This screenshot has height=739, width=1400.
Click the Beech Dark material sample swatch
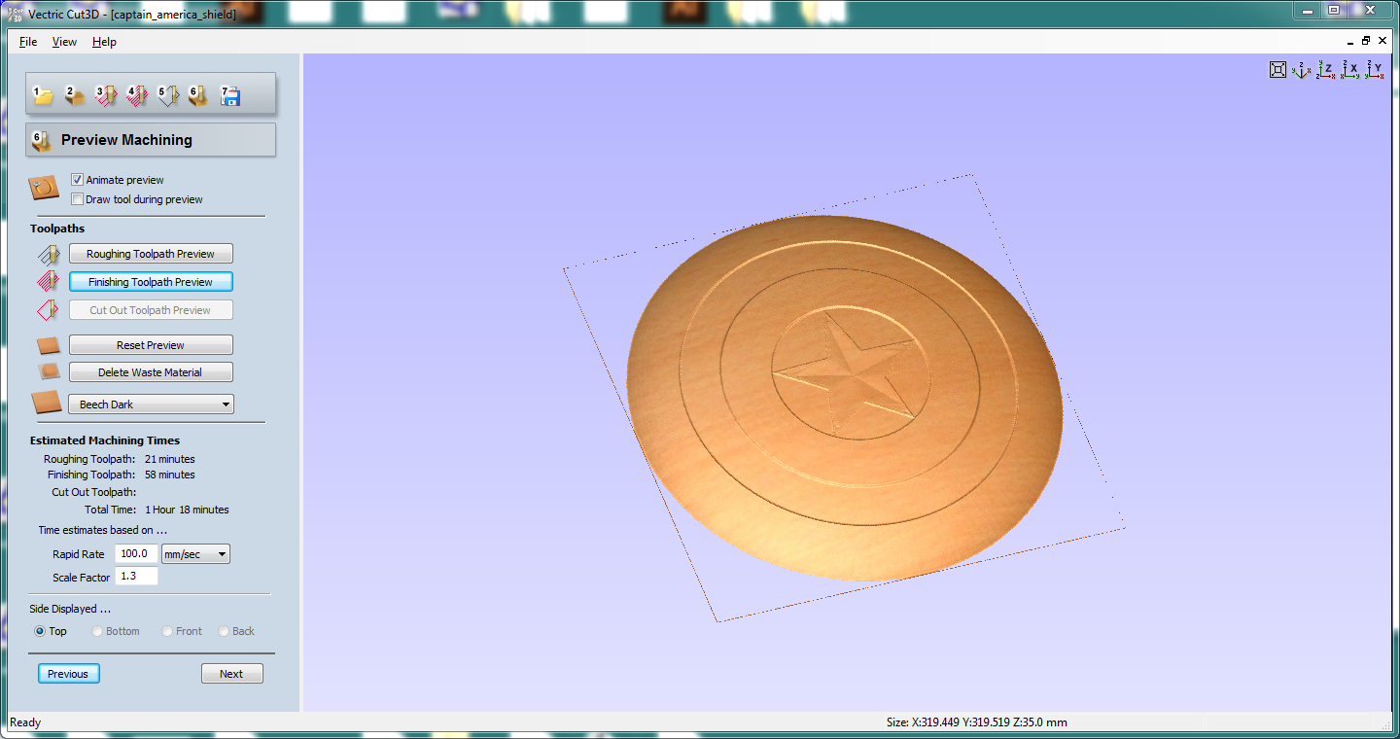tap(47, 403)
